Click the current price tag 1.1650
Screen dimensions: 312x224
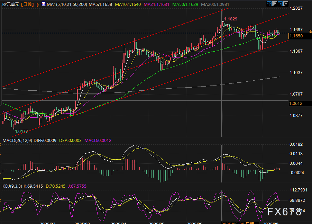coord(296,36)
